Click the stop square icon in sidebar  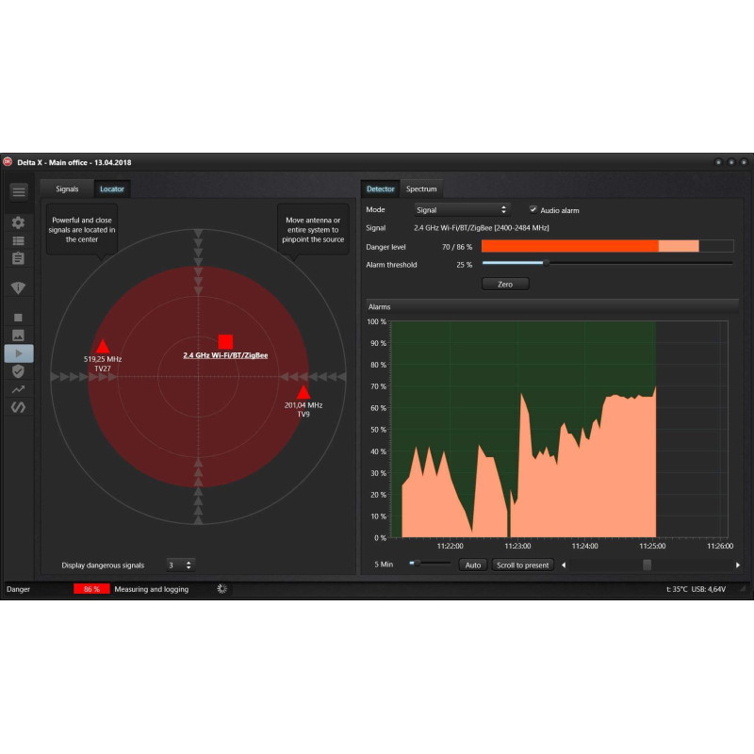18,318
